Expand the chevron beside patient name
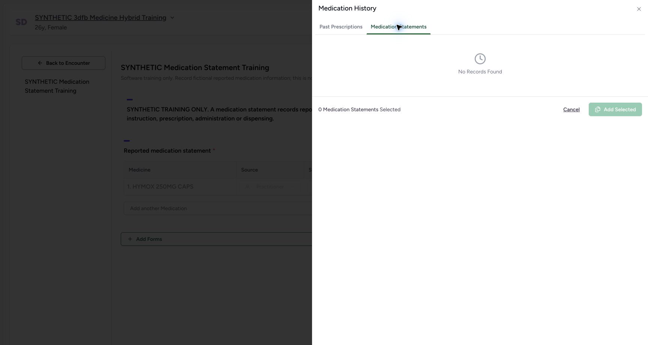This screenshot has width=648, height=345. click(172, 18)
